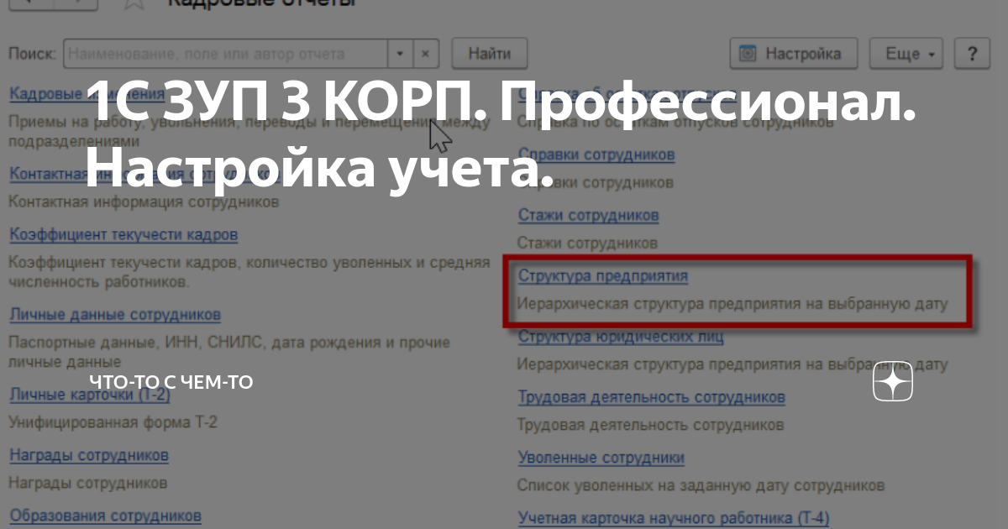Click the description text 'Стажи сотрудников'

pos(587,244)
